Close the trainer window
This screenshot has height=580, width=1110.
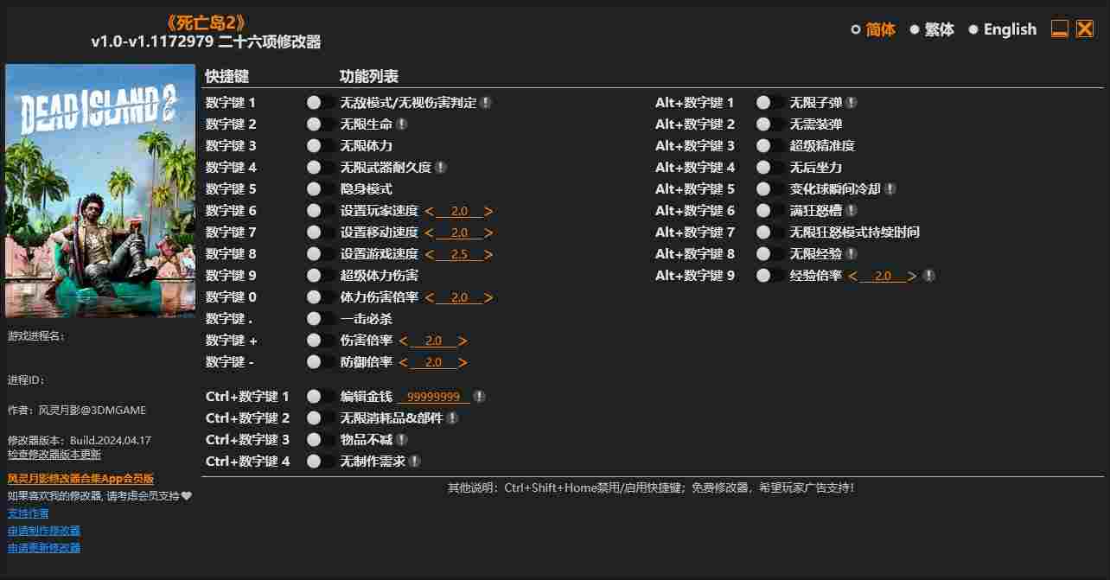click(x=1085, y=29)
